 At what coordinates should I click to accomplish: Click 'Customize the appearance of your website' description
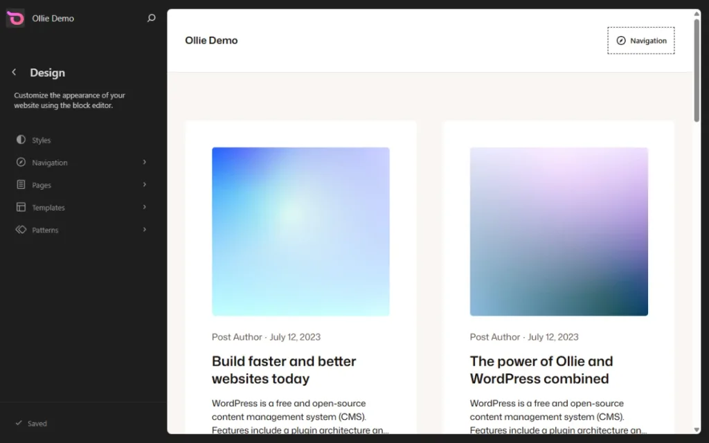tap(70, 100)
